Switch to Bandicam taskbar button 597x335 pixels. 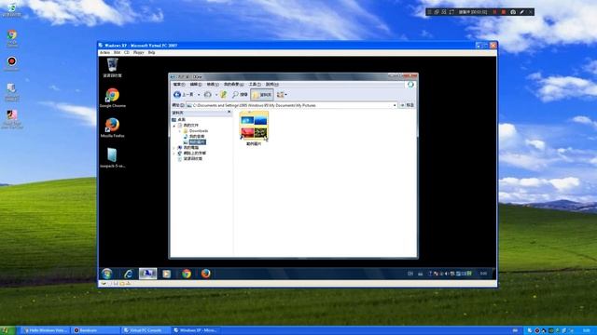(95, 330)
